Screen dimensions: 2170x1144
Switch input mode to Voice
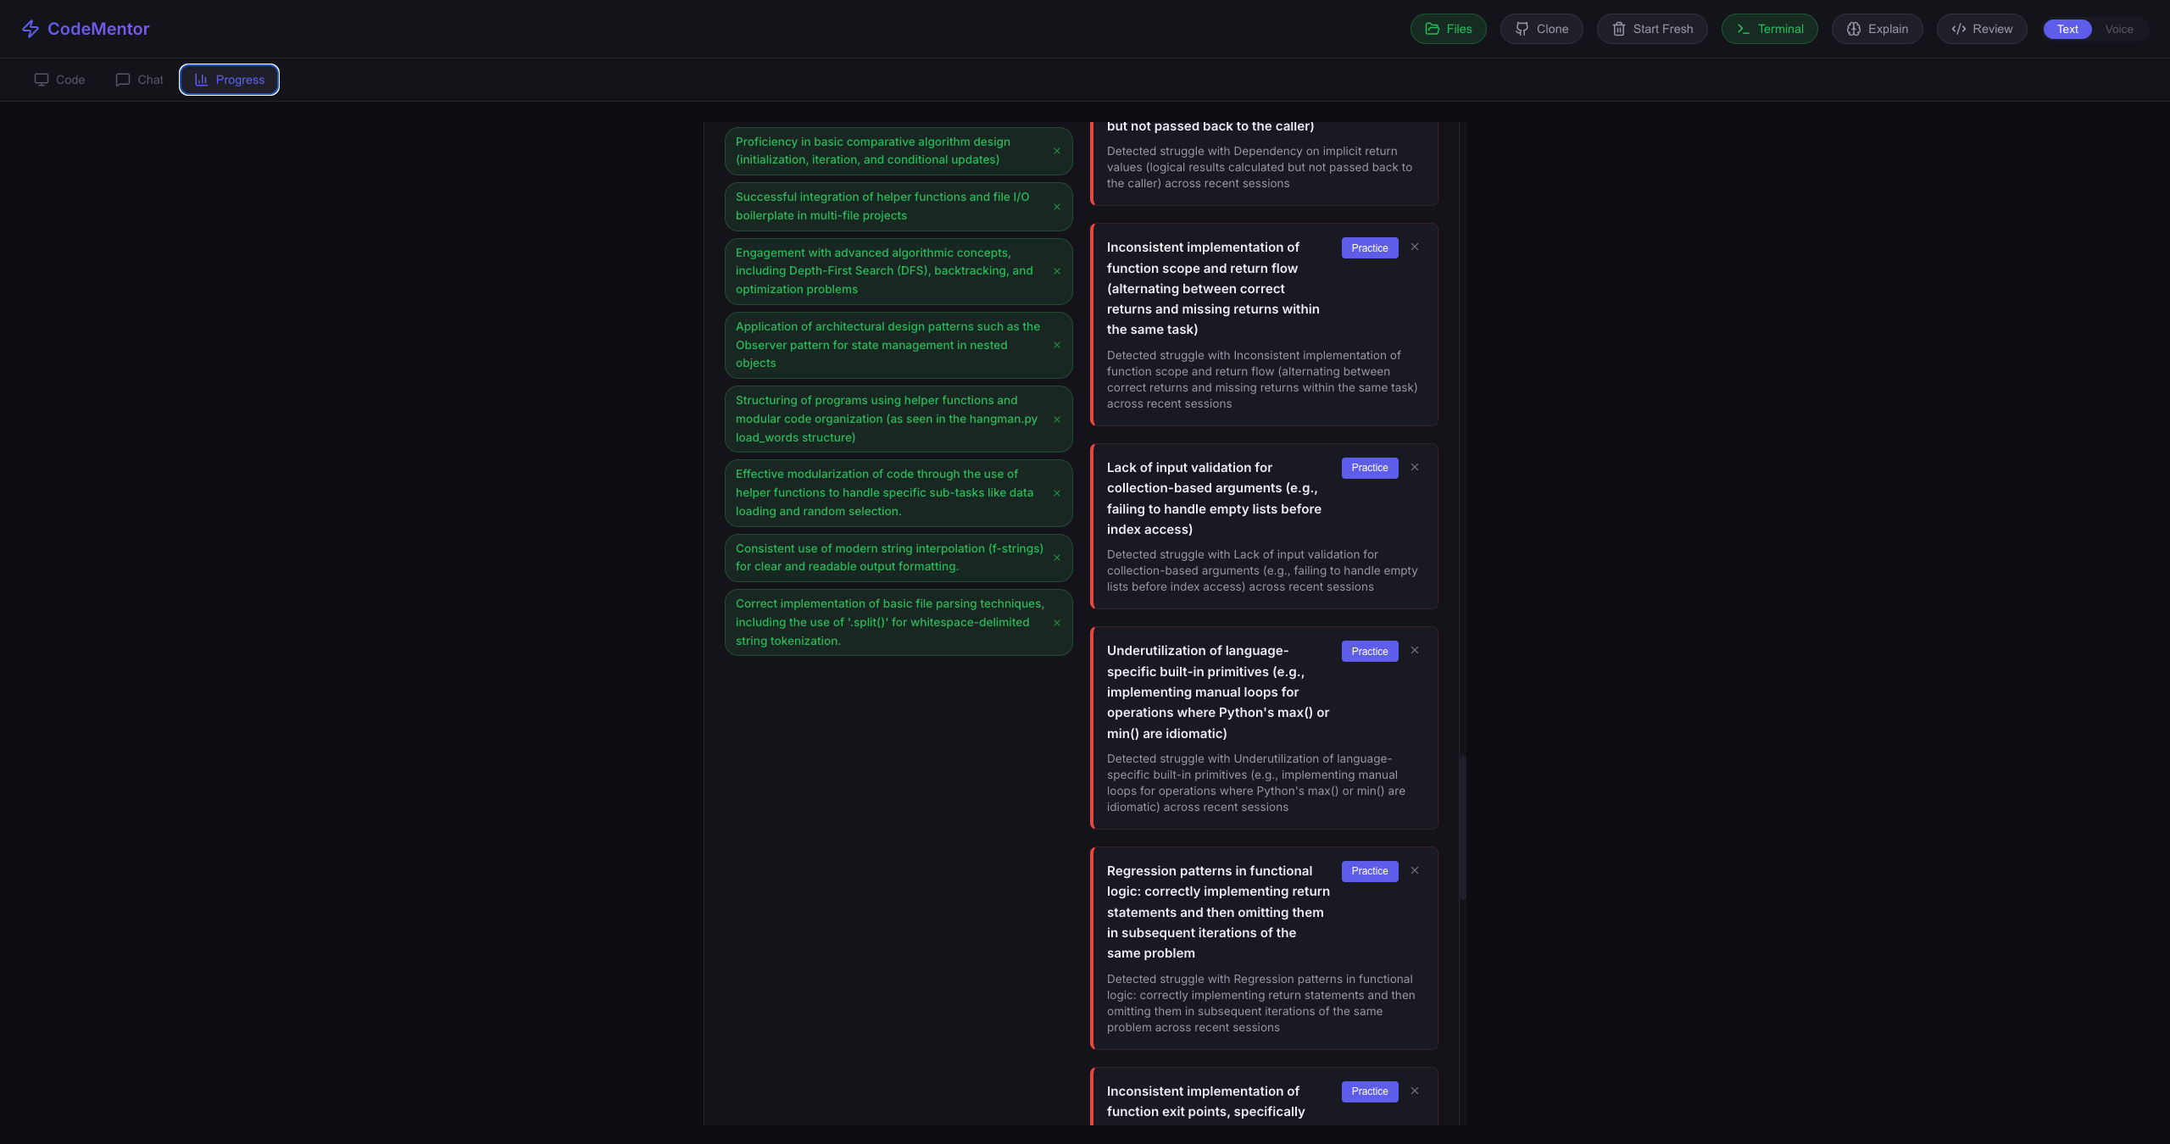pos(2118,29)
